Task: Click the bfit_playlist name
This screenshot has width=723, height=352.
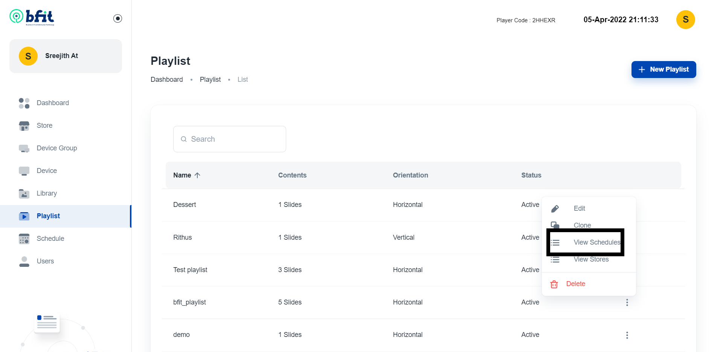Action: tap(189, 302)
